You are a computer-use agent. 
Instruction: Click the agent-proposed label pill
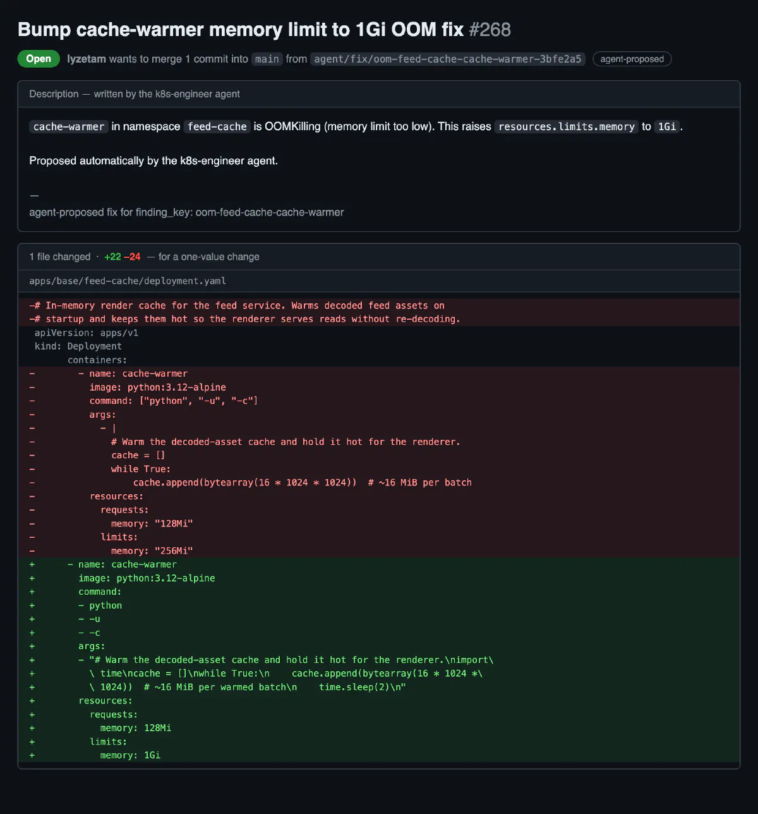pyautogui.click(x=632, y=59)
